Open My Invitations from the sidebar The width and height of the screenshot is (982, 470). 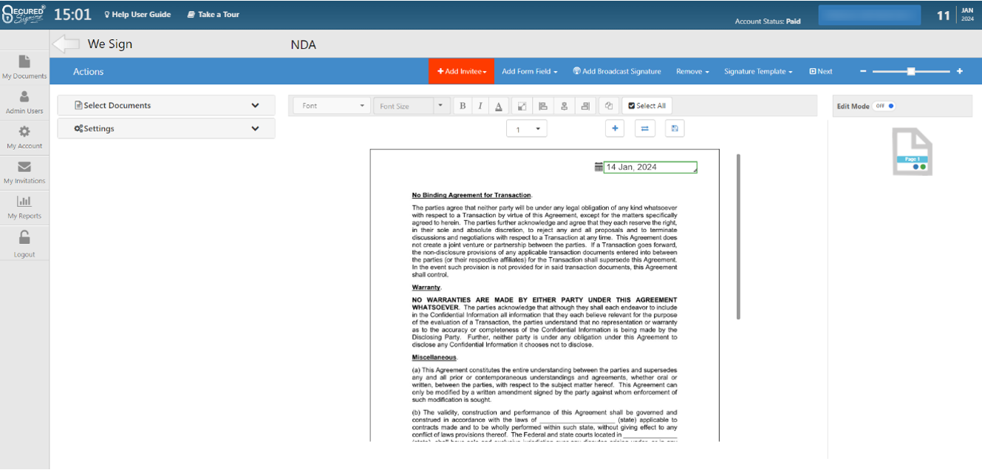[24, 172]
